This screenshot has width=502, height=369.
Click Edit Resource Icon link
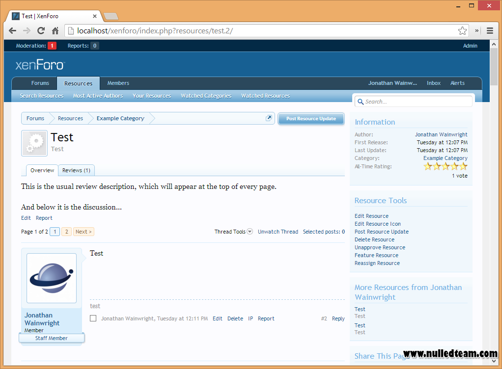click(x=378, y=224)
